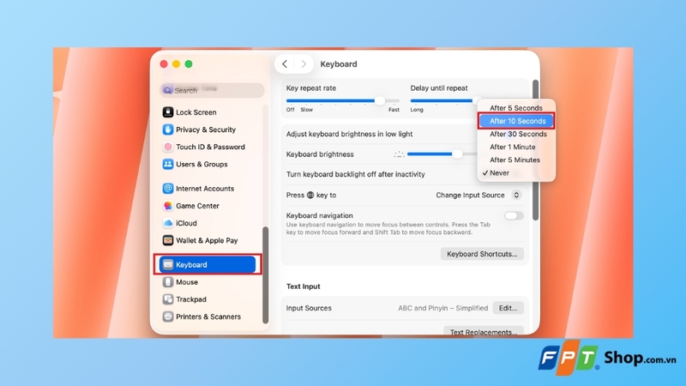This screenshot has width=686, height=386.
Task: Select After 10 Seconds option
Action: pos(516,121)
